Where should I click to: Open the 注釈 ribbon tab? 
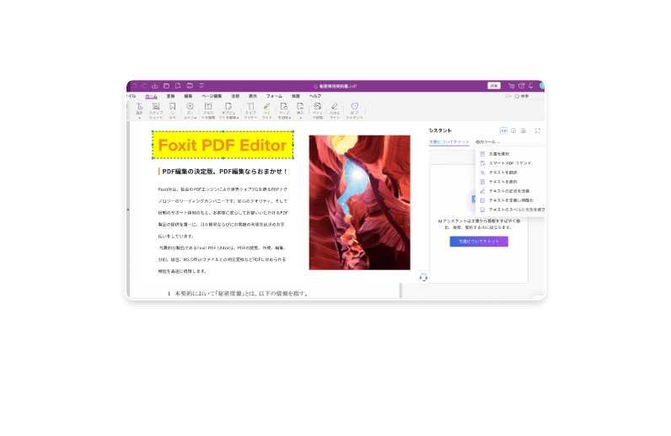point(235,96)
